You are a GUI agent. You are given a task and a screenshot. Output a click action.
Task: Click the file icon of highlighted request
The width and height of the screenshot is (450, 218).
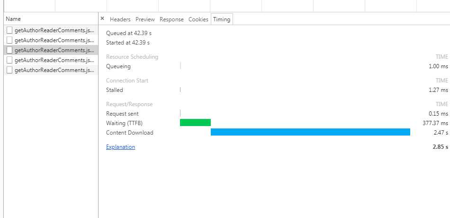pos(9,50)
